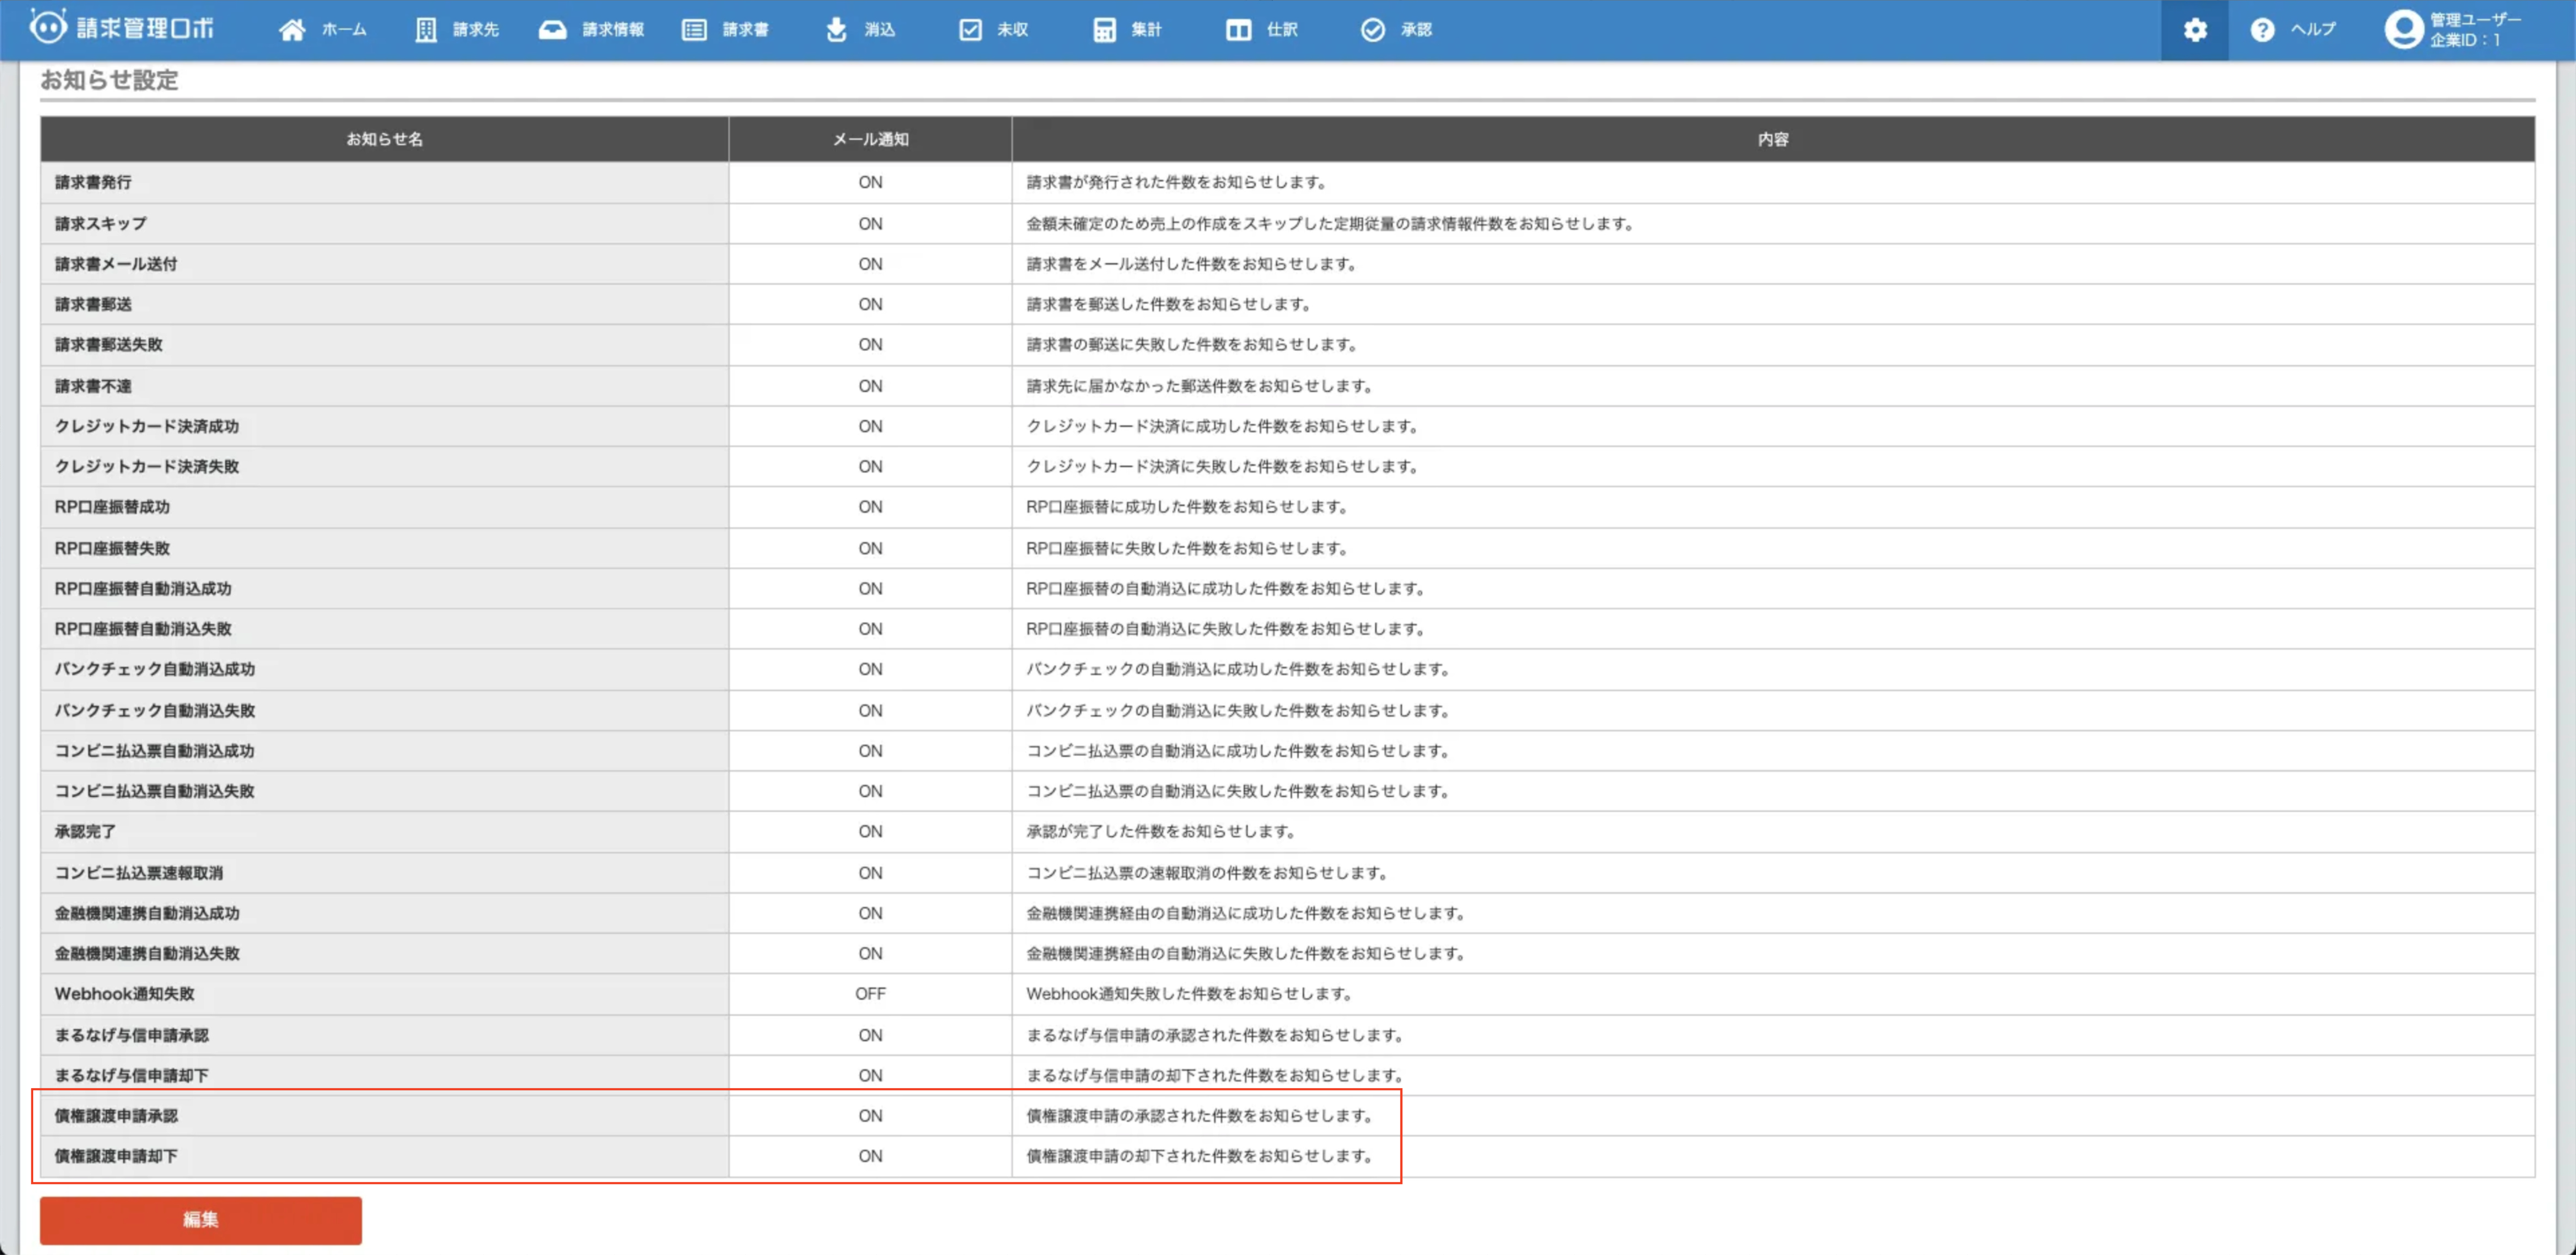Open the ヘルプ menu item

[2313, 30]
